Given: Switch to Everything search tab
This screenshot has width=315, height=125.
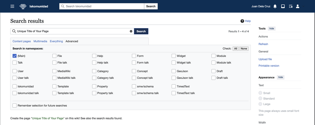Looking at the screenshot, I should pyautogui.click(x=56, y=41).
